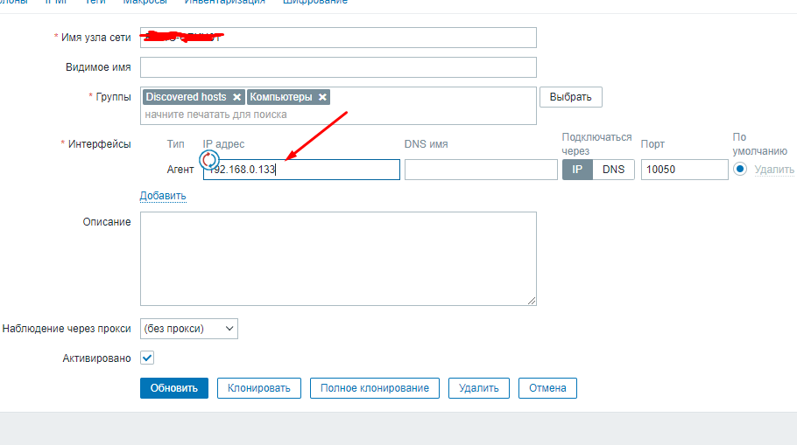
Task: Focus the Порт field showing 10050
Action: click(685, 170)
